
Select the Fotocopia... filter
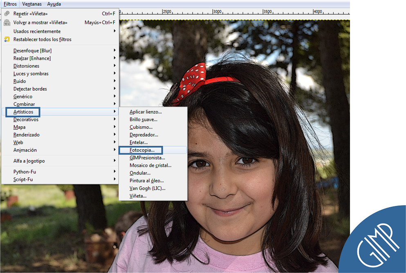coord(153,150)
